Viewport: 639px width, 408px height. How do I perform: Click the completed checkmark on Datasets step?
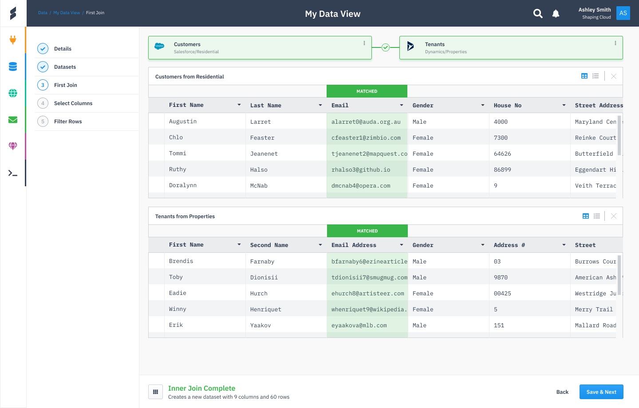[43, 67]
